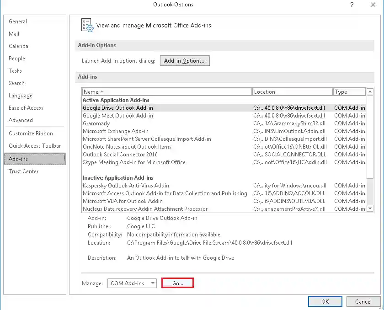
Task: Click the full drivefsext.dll location path
Action: click(210, 243)
